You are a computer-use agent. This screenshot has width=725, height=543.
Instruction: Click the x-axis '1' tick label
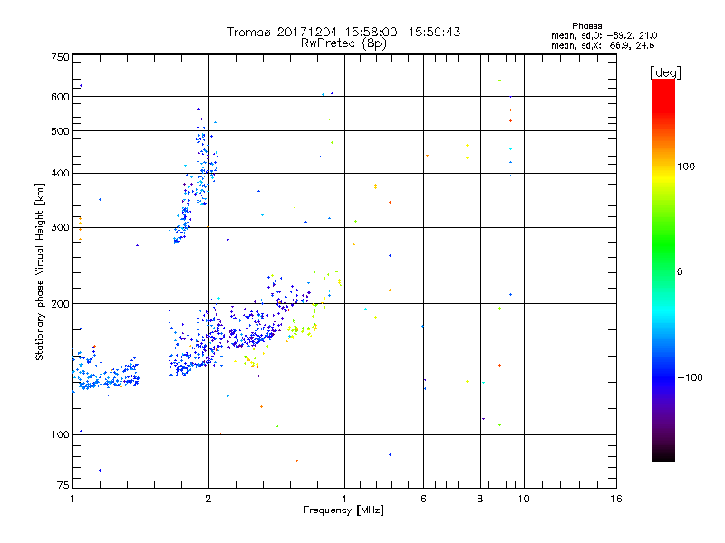(72, 499)
